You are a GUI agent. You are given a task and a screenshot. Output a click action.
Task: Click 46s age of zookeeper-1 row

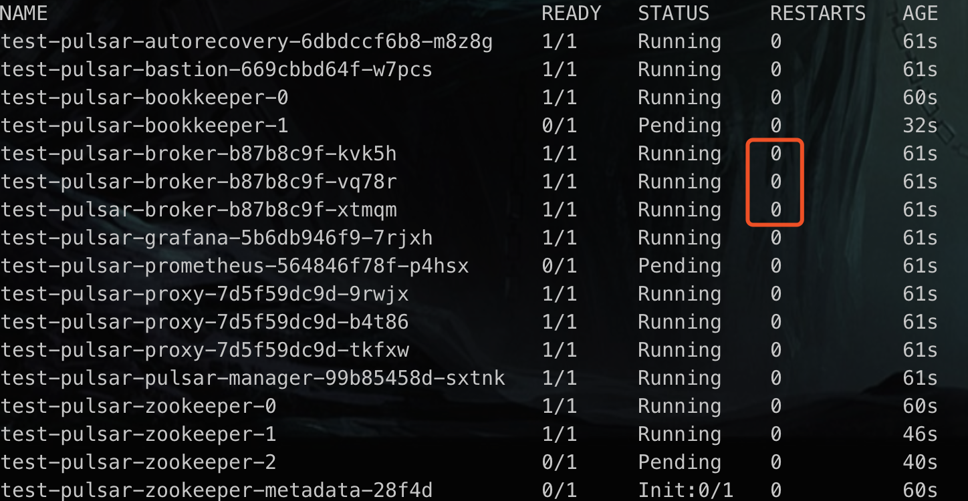(920, 435)
